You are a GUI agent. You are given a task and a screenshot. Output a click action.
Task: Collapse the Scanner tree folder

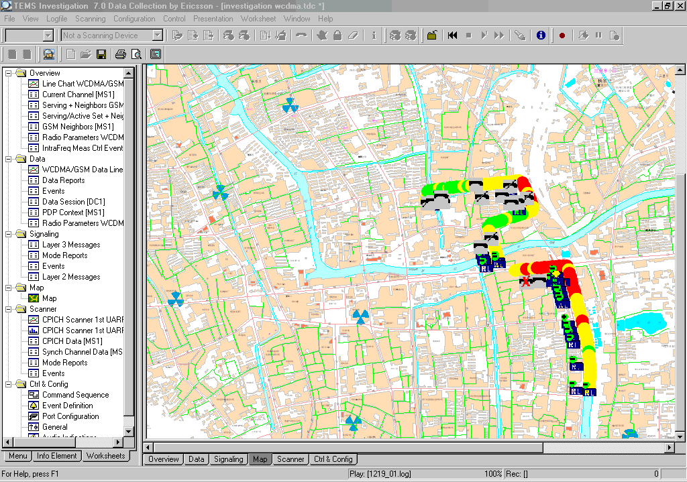9,309
